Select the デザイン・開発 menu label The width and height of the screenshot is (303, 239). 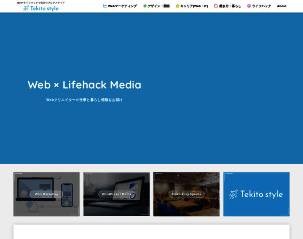click(x=159, y=6)
